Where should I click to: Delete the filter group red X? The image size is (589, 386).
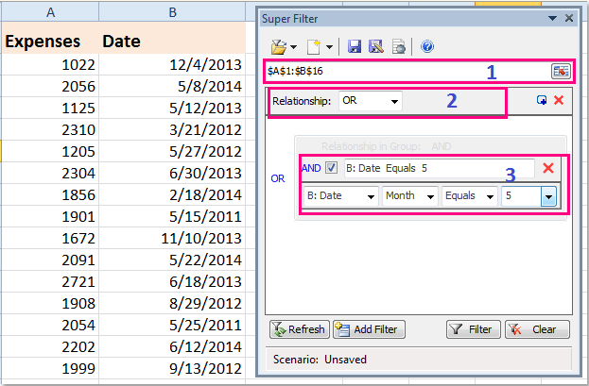click(559, 100)
